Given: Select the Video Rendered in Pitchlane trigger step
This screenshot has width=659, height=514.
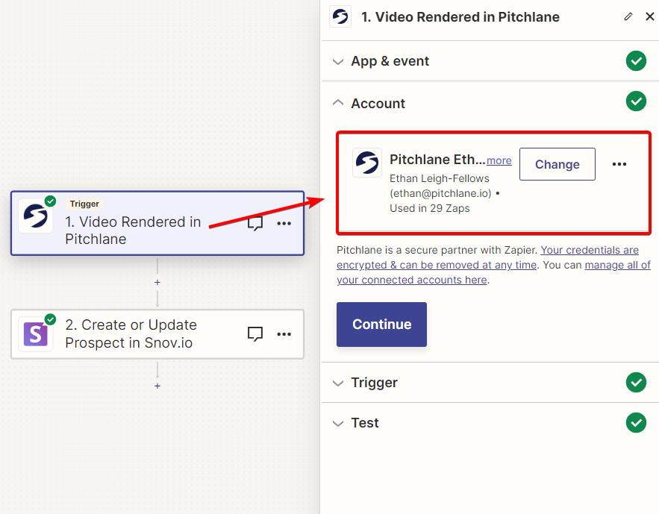Looking at the screenshot, I should pyautogui.click(x=157, y=223).
